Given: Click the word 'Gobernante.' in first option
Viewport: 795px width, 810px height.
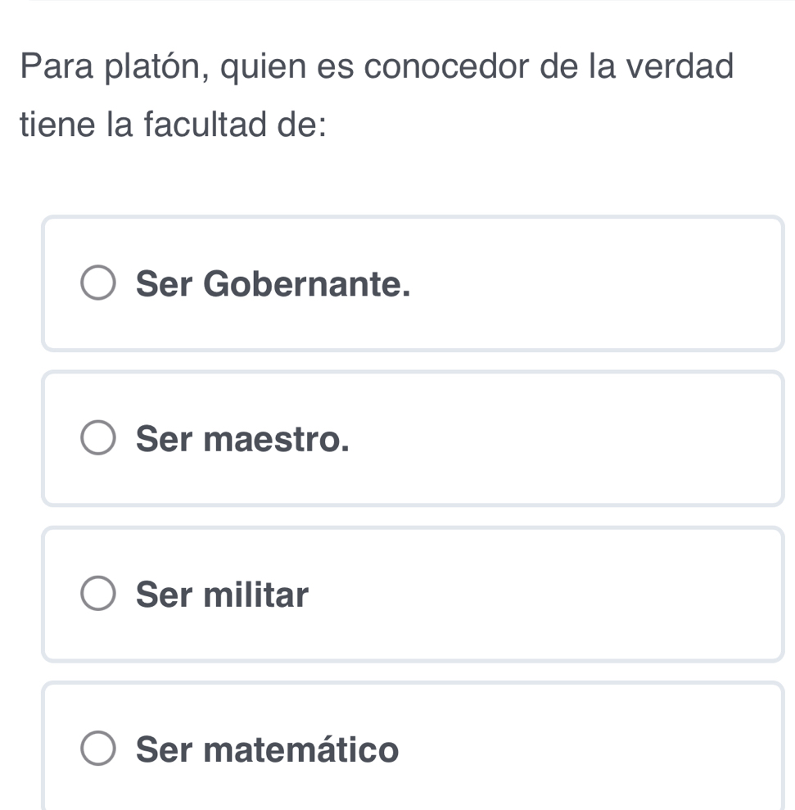Looking at the screenshot, I should point(307,284).
